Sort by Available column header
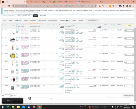This screenshot has height=109, width=136. (x=43, y=25)
